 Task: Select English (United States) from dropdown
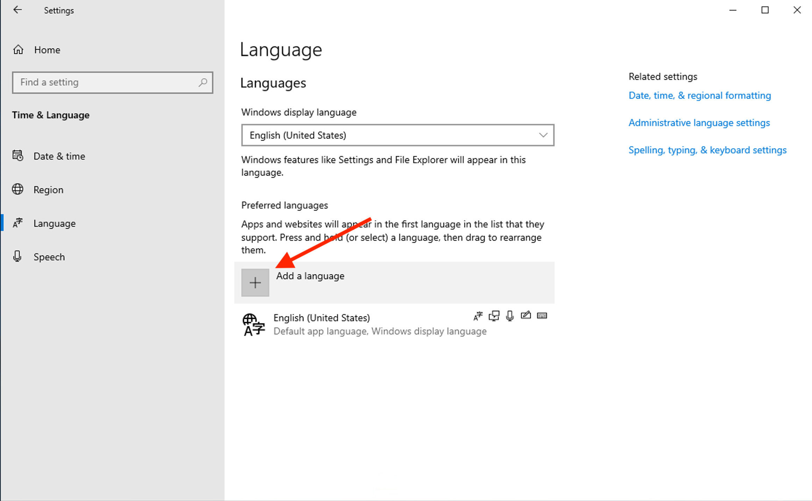click(397, 135)
